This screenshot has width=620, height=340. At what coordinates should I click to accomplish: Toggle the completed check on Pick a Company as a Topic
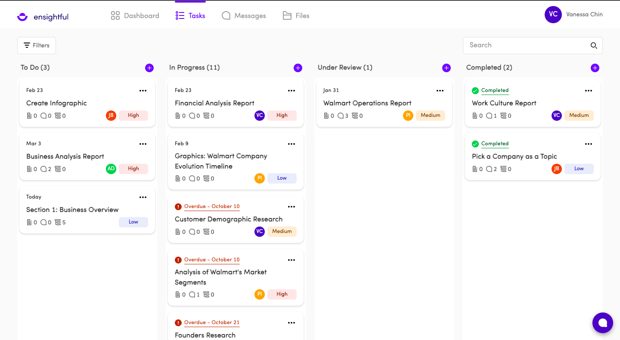tap(475, 144)
